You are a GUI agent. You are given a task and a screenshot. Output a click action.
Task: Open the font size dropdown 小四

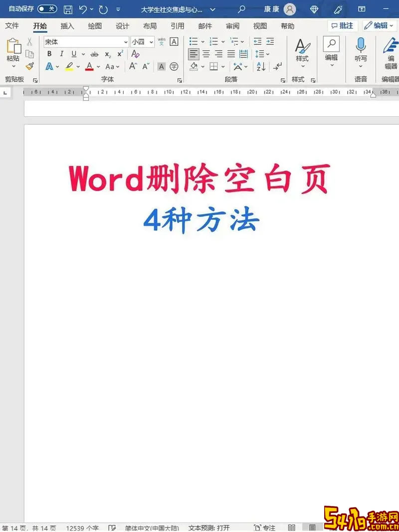click(x=151, y=42)
